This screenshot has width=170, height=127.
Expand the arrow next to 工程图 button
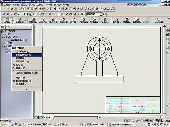point(13,20)
